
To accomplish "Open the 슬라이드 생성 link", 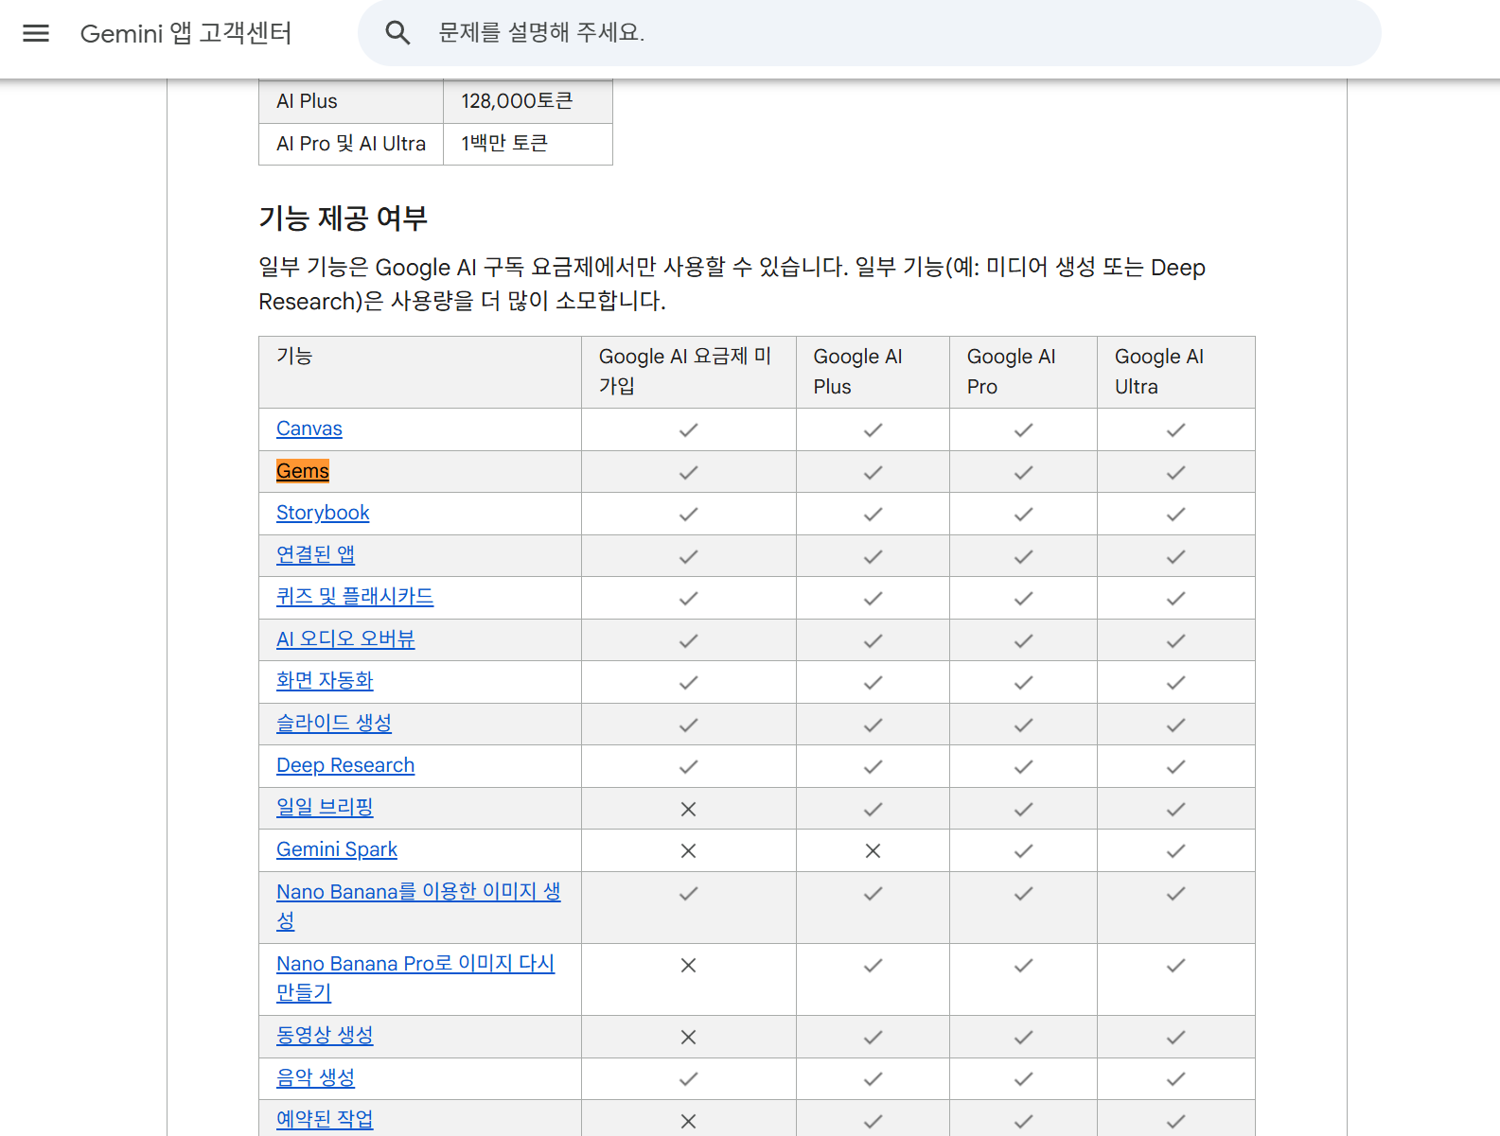I will [x=334, y=724].
